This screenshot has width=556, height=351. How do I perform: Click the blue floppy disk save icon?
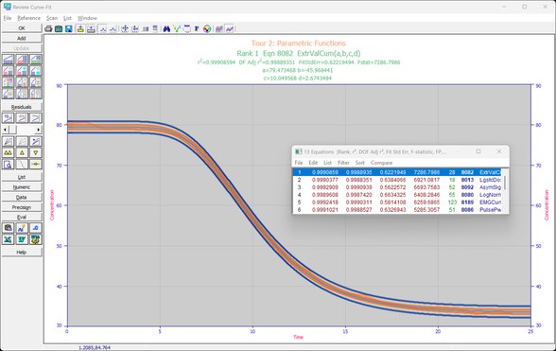[x=69, y=28]
